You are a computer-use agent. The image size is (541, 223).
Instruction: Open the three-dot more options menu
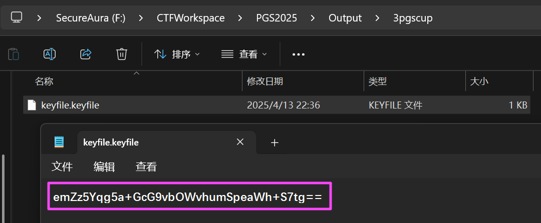[x=299, y=54]
